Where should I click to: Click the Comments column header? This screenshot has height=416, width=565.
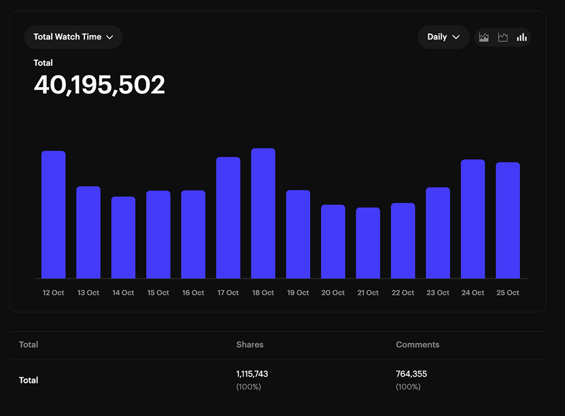tap(417, 345)
